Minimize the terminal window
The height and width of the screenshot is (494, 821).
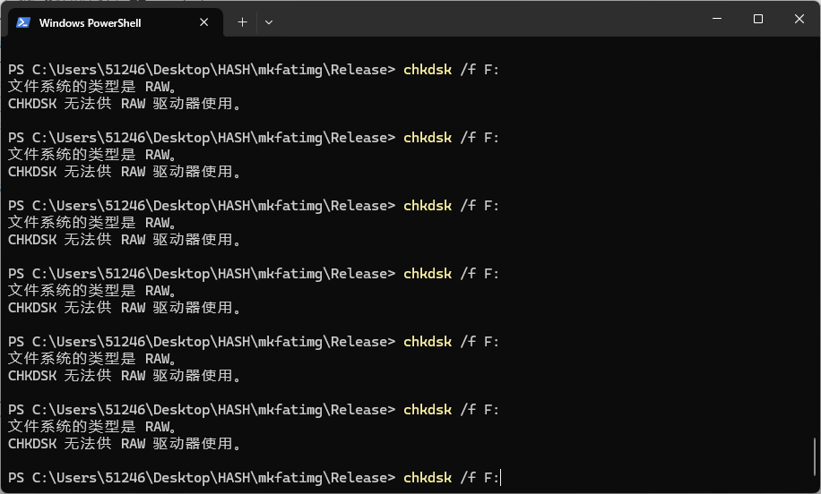(x=717, y=19)
